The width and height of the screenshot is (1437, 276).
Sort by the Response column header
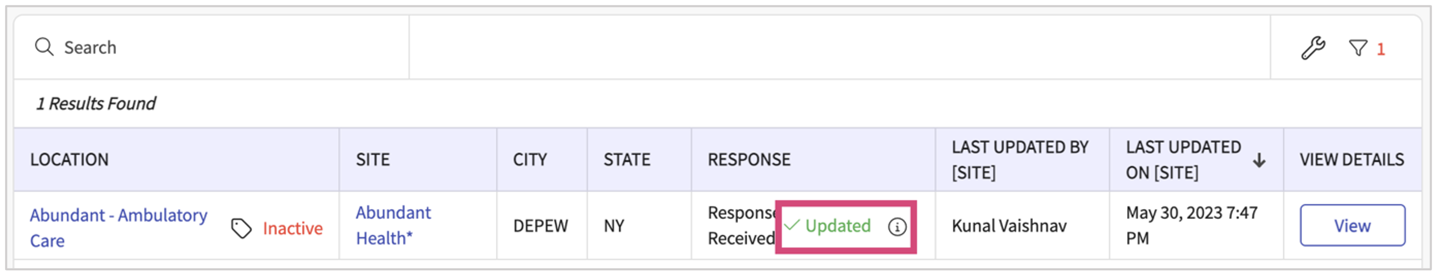748,160
